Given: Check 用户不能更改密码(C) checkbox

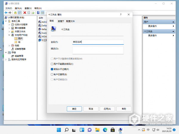Looking at the screenshot, I should click(x=52, y=64).
